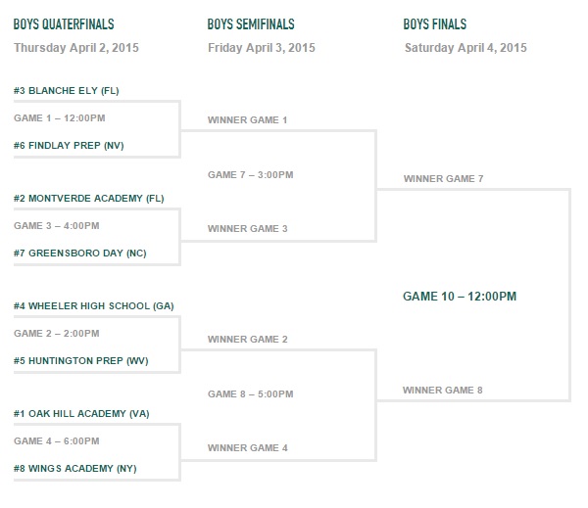Open #5 Huntington Prep (WV) entry

tap(81, 361)
